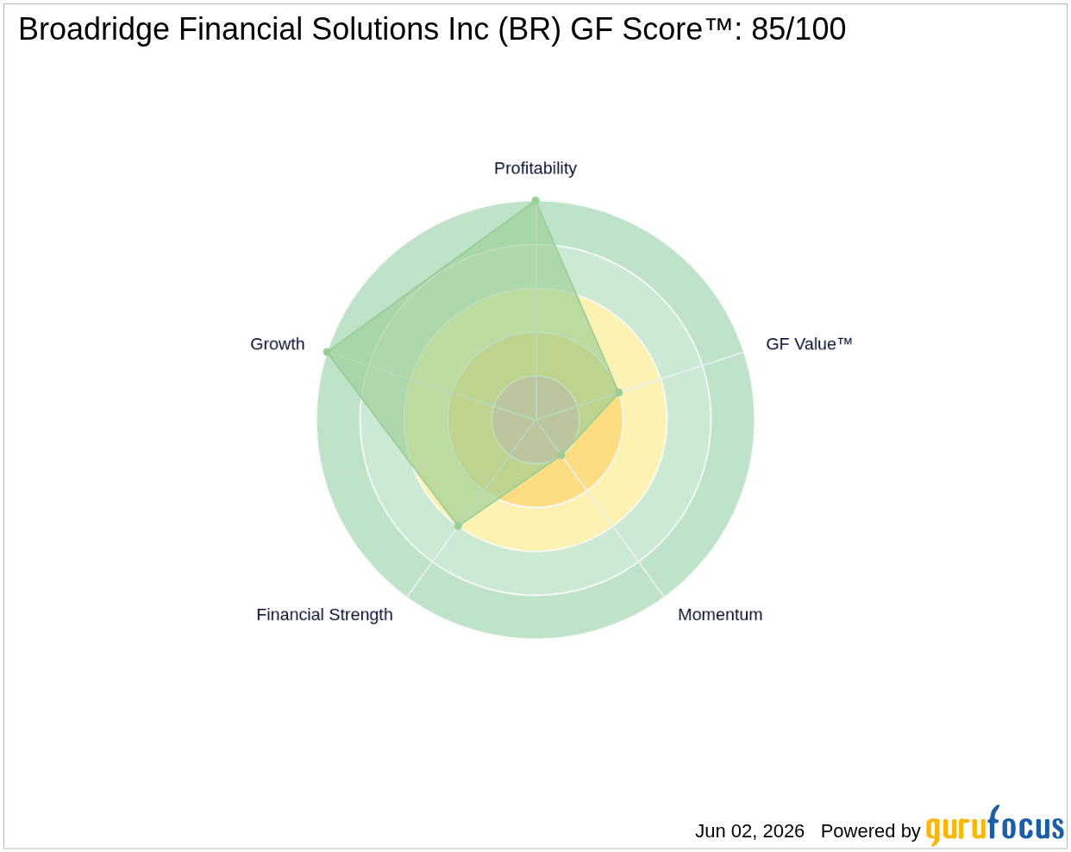The image size is (1071, 852).
Task: Click the center of the radar chart
Action: coord(535,420)
